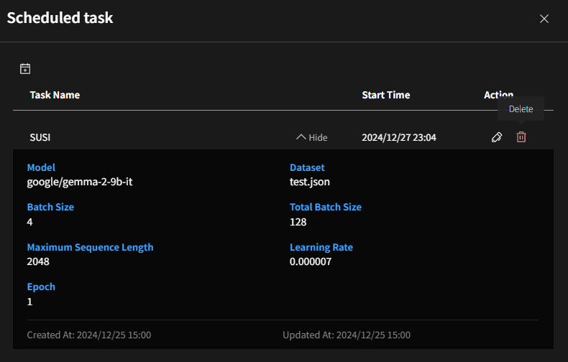Image resolution: width=568 pixels, height=362 pixels.
Task: Click the Updated At timestamp
Action: pos(347,335)
